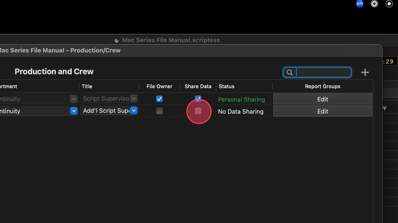Open department dropdown in the second row
398x223 pixels.
[x=74, y=111]
